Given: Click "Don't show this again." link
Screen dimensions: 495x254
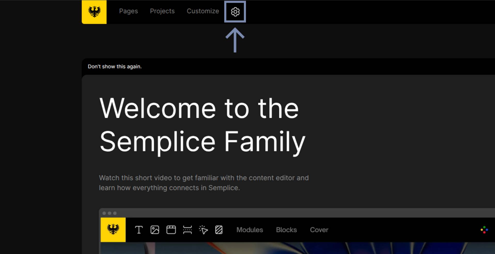Looking at the screenshot, I should pos(115,66).
